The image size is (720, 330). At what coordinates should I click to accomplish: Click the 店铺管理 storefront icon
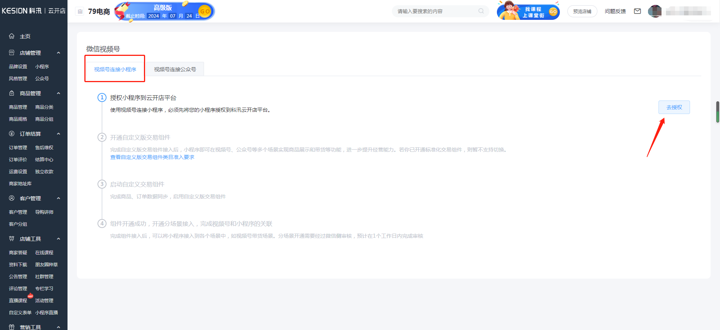coord(12,53)
